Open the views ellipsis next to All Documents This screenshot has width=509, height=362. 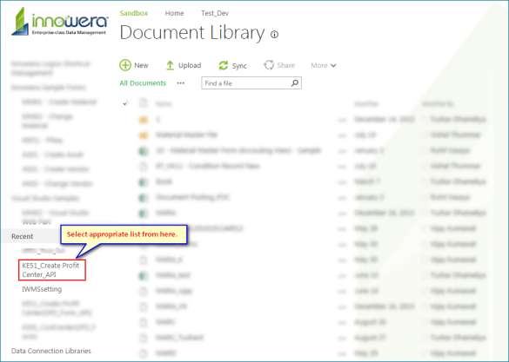pyautogui.click(x=181, y=83)
